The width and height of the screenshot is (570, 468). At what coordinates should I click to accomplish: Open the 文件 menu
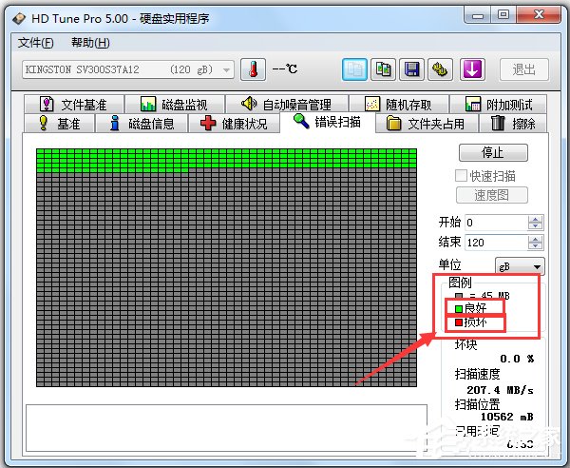click(x=36, y=43)
